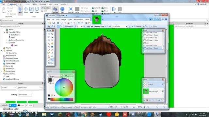This screenshot has width=209, height=117.
Task: Select the Text tool
Action: [49, 60]
